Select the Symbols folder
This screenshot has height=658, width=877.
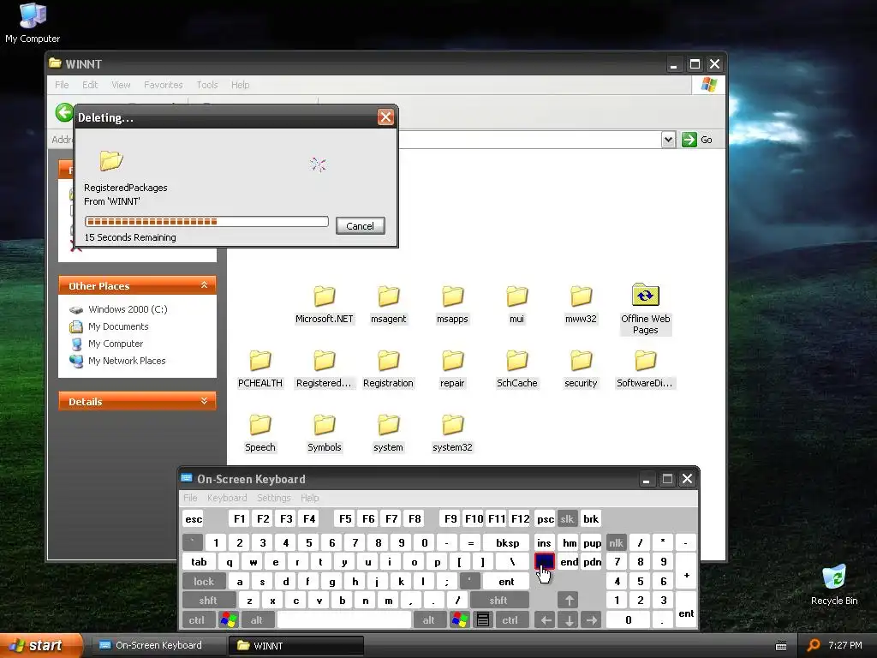324,434
